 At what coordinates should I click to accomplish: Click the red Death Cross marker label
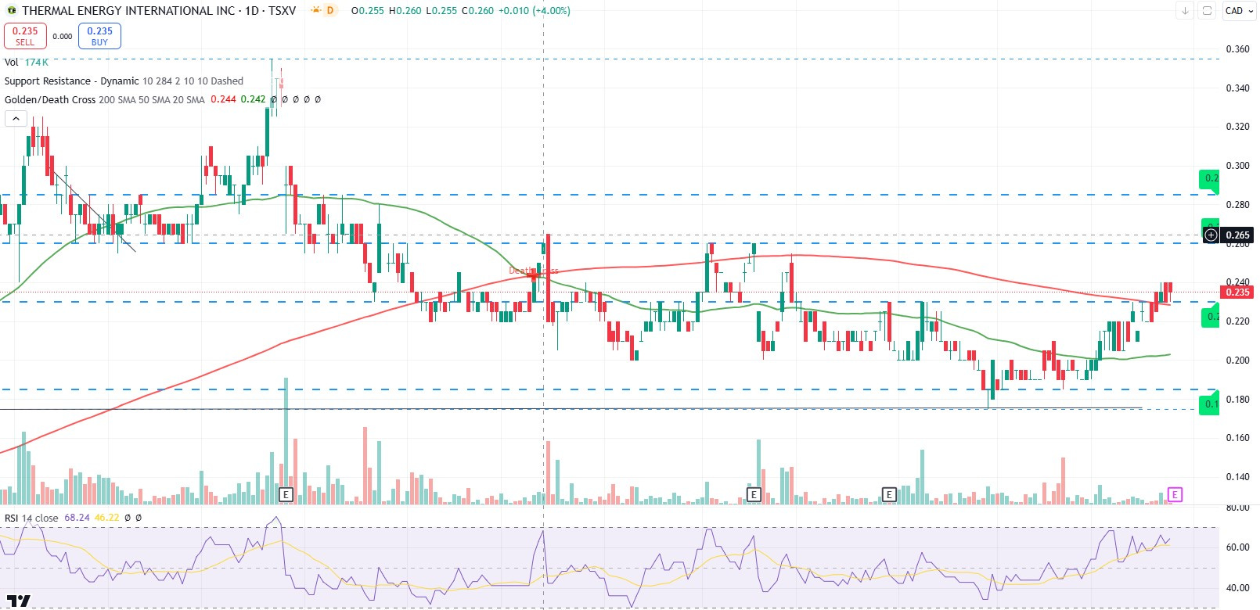pyautogui.click(x=533, y=271)
